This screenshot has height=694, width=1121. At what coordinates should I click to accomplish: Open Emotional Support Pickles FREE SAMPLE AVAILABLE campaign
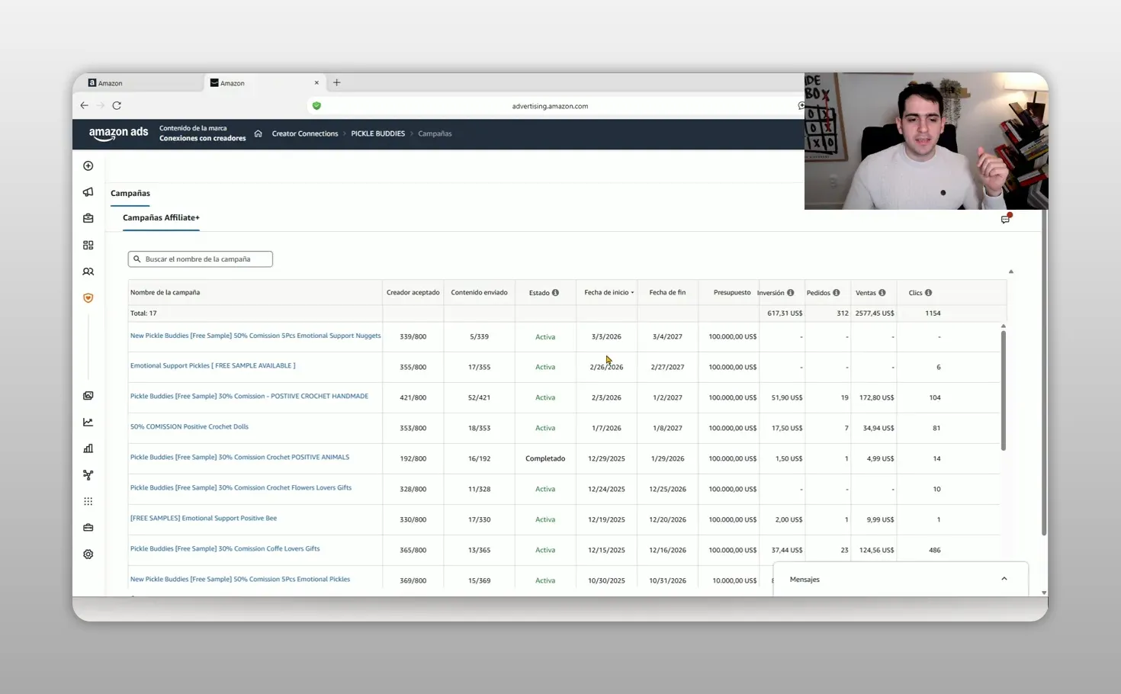(x=213, y=366)
